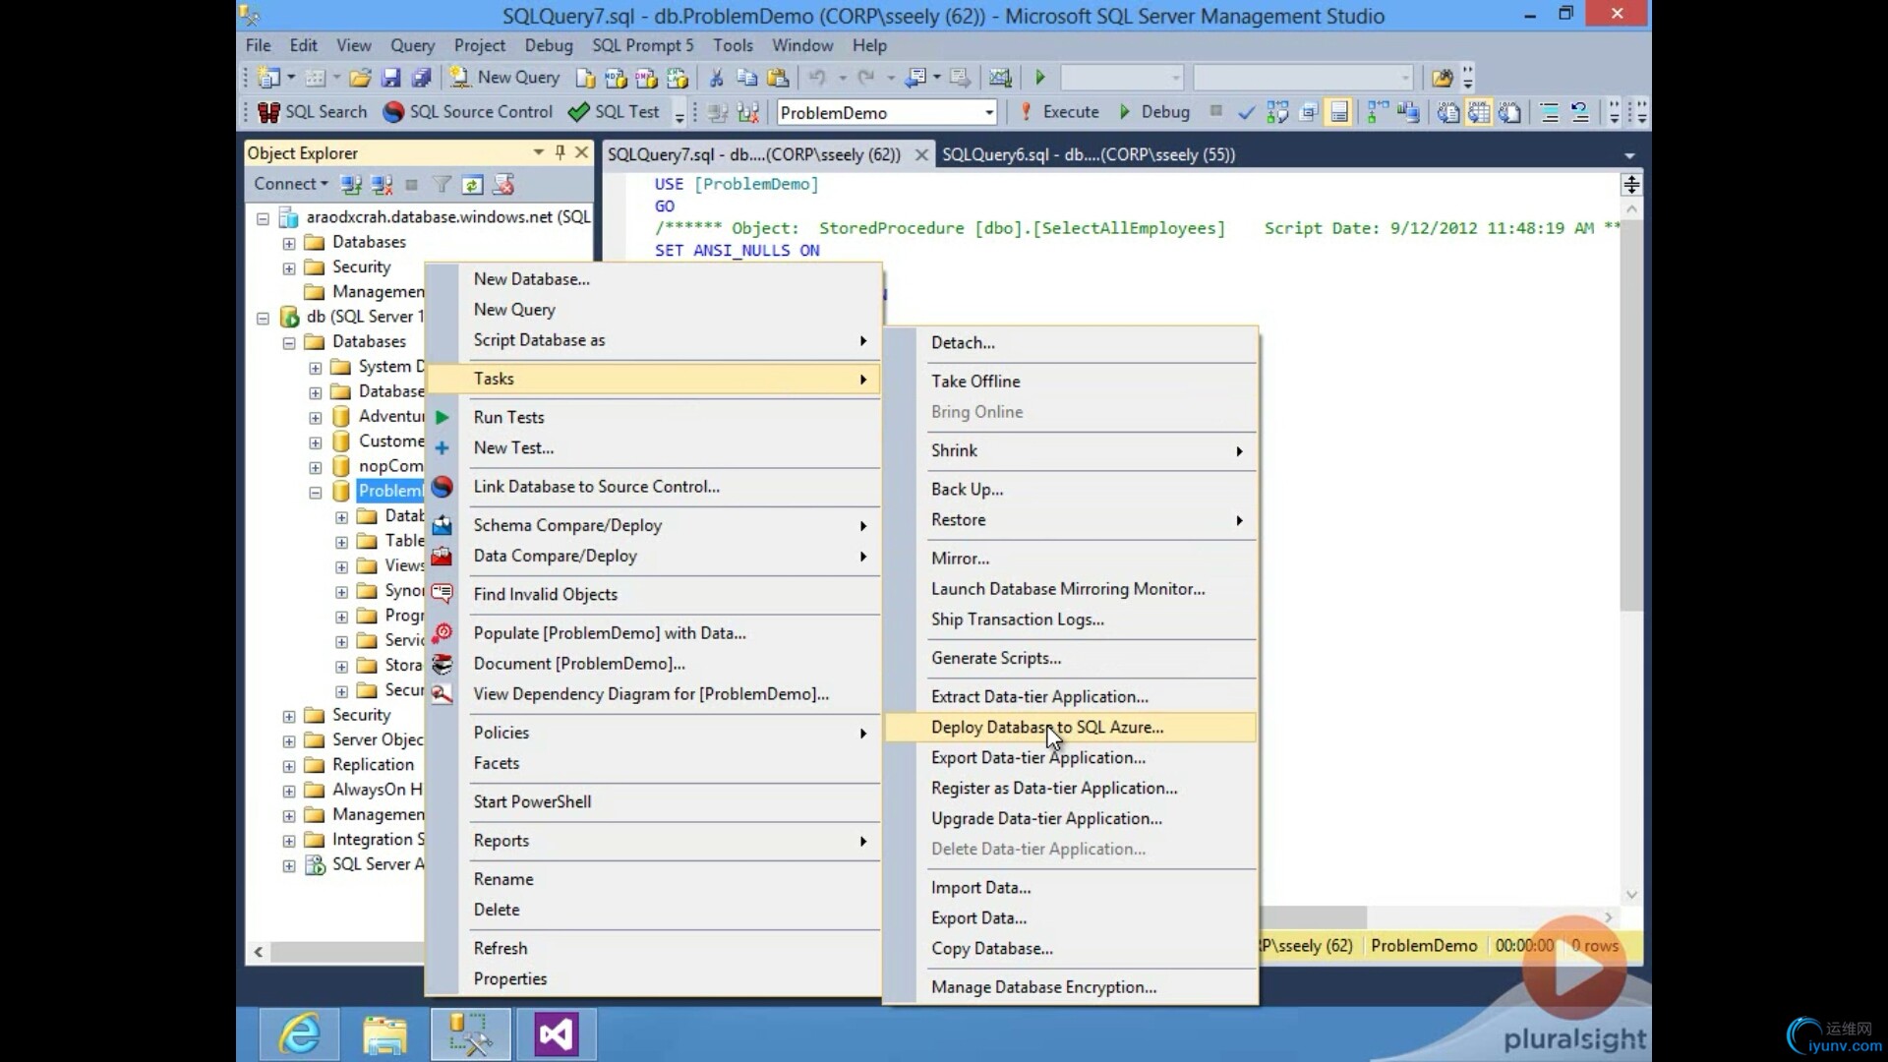The image size is (1888, 1062).
Task: Click Comment out selected lines icon
Action: point(1550,112)
